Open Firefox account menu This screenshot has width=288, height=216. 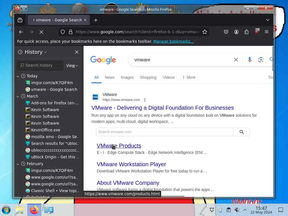click(236, 32)
